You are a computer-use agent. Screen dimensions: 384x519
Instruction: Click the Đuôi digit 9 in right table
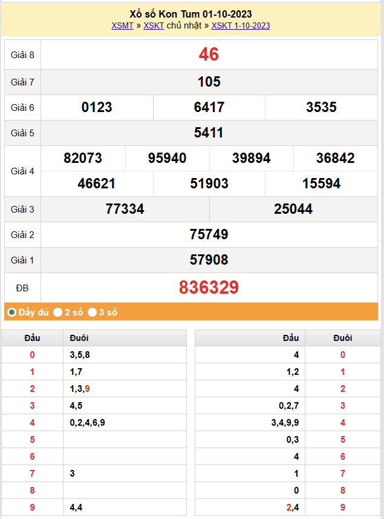tap(343, 507)
